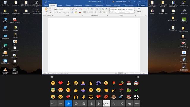Insert the red heart emoji
Image resolution: width=190 pixels, height=107 pixels.
pyautogui.click(x=61, y=83)
